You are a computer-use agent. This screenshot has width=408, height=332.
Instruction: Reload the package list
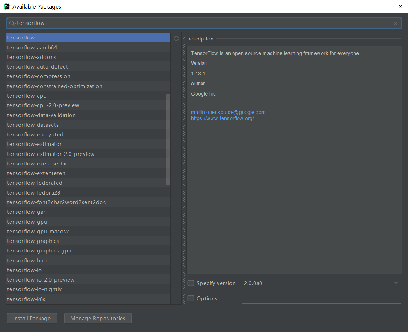click(176, 38)
